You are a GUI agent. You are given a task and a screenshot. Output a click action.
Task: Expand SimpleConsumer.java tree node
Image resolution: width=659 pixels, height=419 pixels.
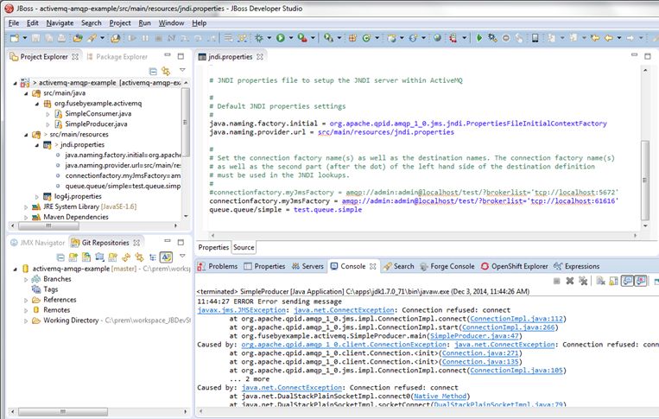point(48,114)
